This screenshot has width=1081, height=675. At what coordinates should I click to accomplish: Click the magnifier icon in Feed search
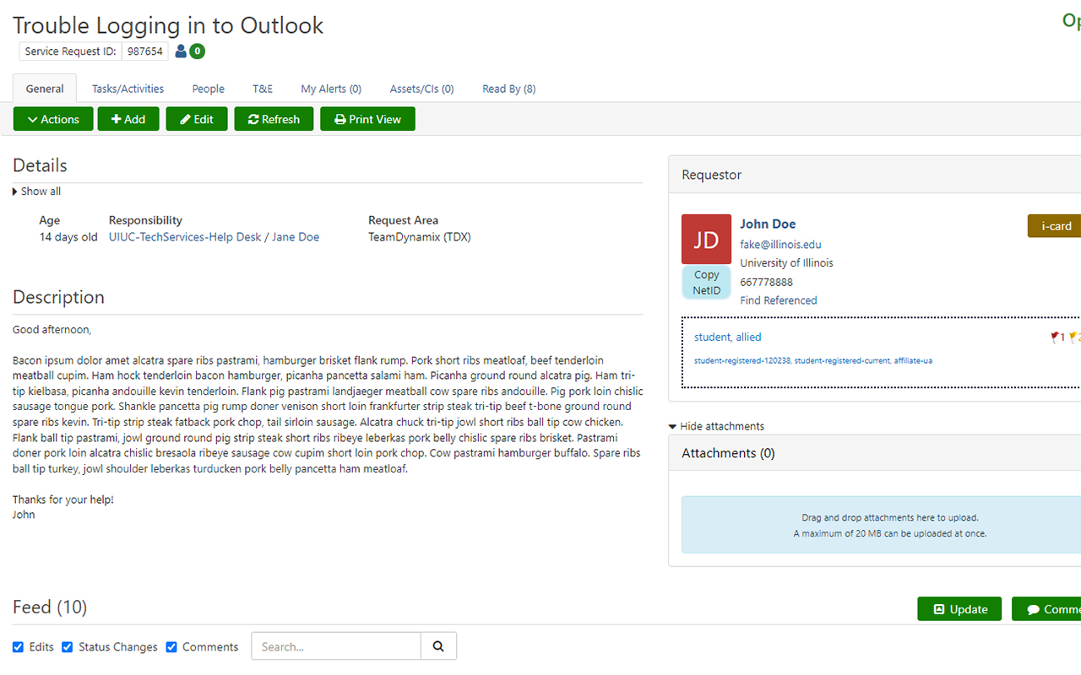[x=438, y=646]
